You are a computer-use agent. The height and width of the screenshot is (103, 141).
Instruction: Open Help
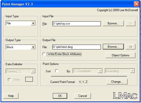11,96
